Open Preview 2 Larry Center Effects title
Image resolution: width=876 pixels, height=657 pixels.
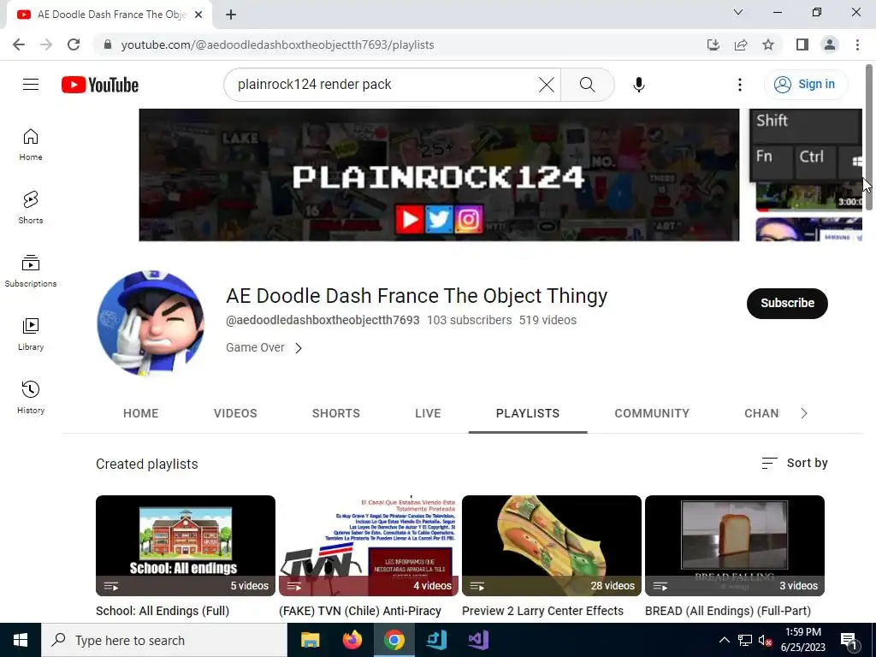tap(542, 611)
